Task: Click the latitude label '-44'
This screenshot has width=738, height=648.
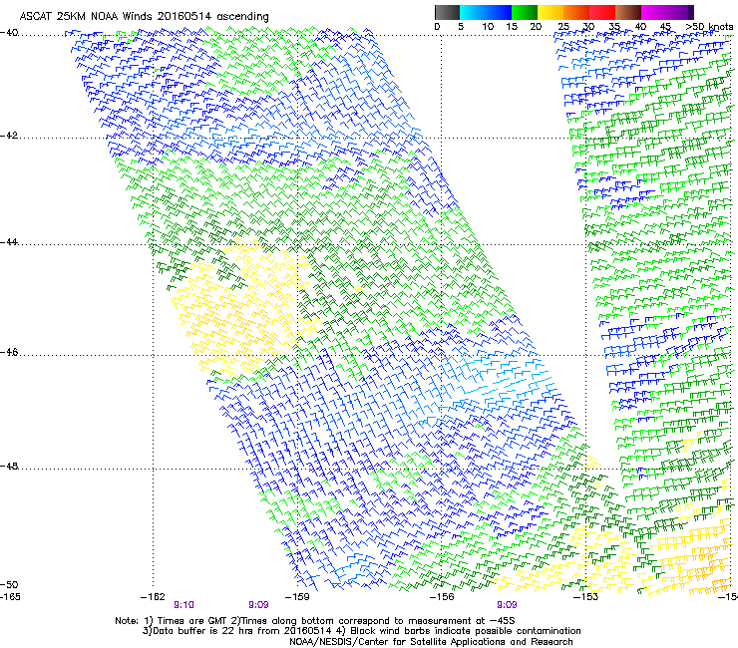Action: point(9,242)
